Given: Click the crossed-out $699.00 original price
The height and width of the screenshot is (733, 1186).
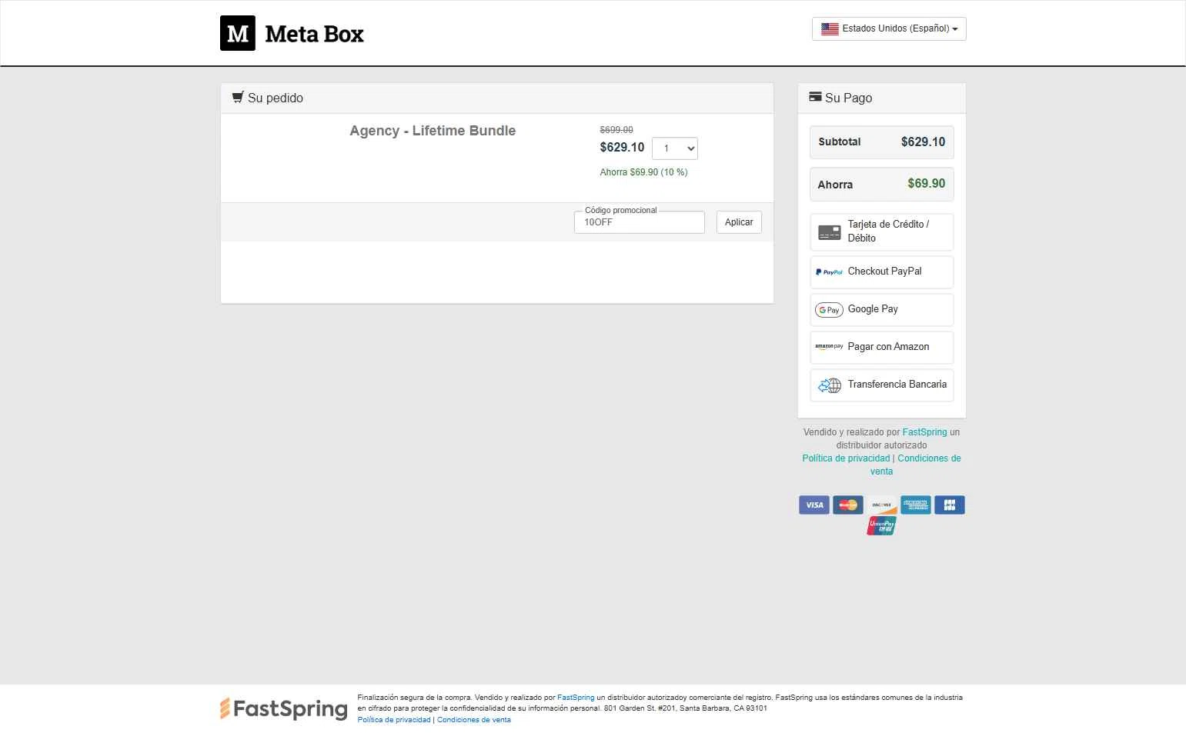Looking at the screenshot, I should 616,130.
